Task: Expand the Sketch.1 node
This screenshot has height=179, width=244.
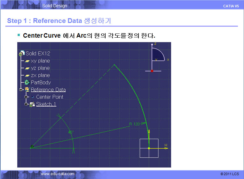Action: point(26,104)
